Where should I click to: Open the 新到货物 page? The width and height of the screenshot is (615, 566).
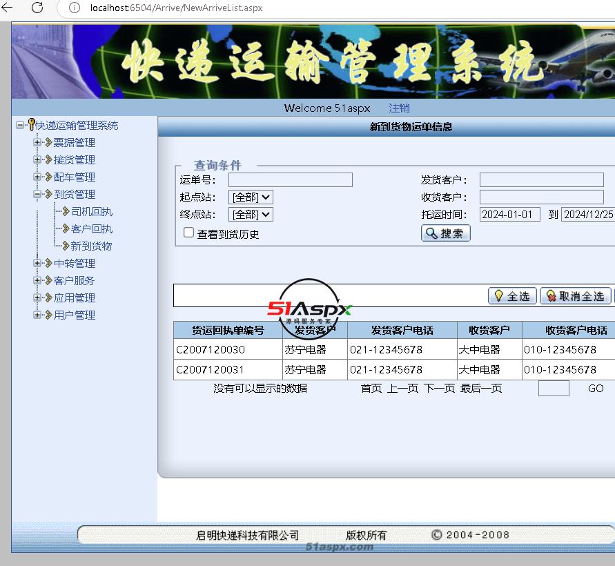[91, 246]
